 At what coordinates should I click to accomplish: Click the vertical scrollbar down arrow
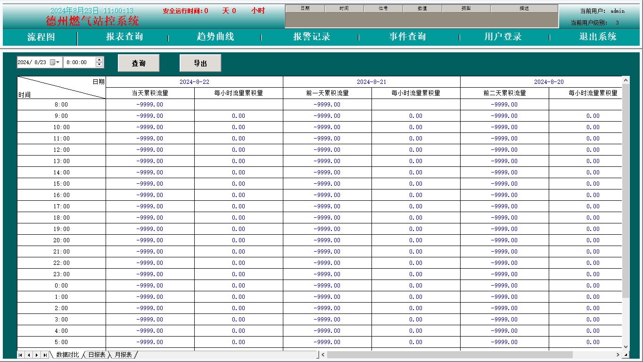click(x=626, y=346)
